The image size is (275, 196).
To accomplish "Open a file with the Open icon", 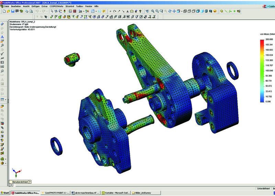I will 8,11.
